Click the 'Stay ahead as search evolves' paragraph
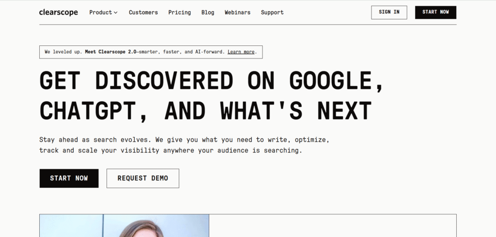Viewport: 496px width, 237px height. tap(184, 145)
